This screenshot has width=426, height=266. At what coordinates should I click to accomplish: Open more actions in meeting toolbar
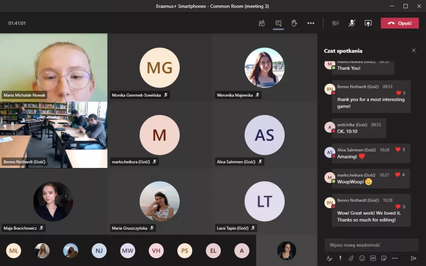[x=311, y=23]
